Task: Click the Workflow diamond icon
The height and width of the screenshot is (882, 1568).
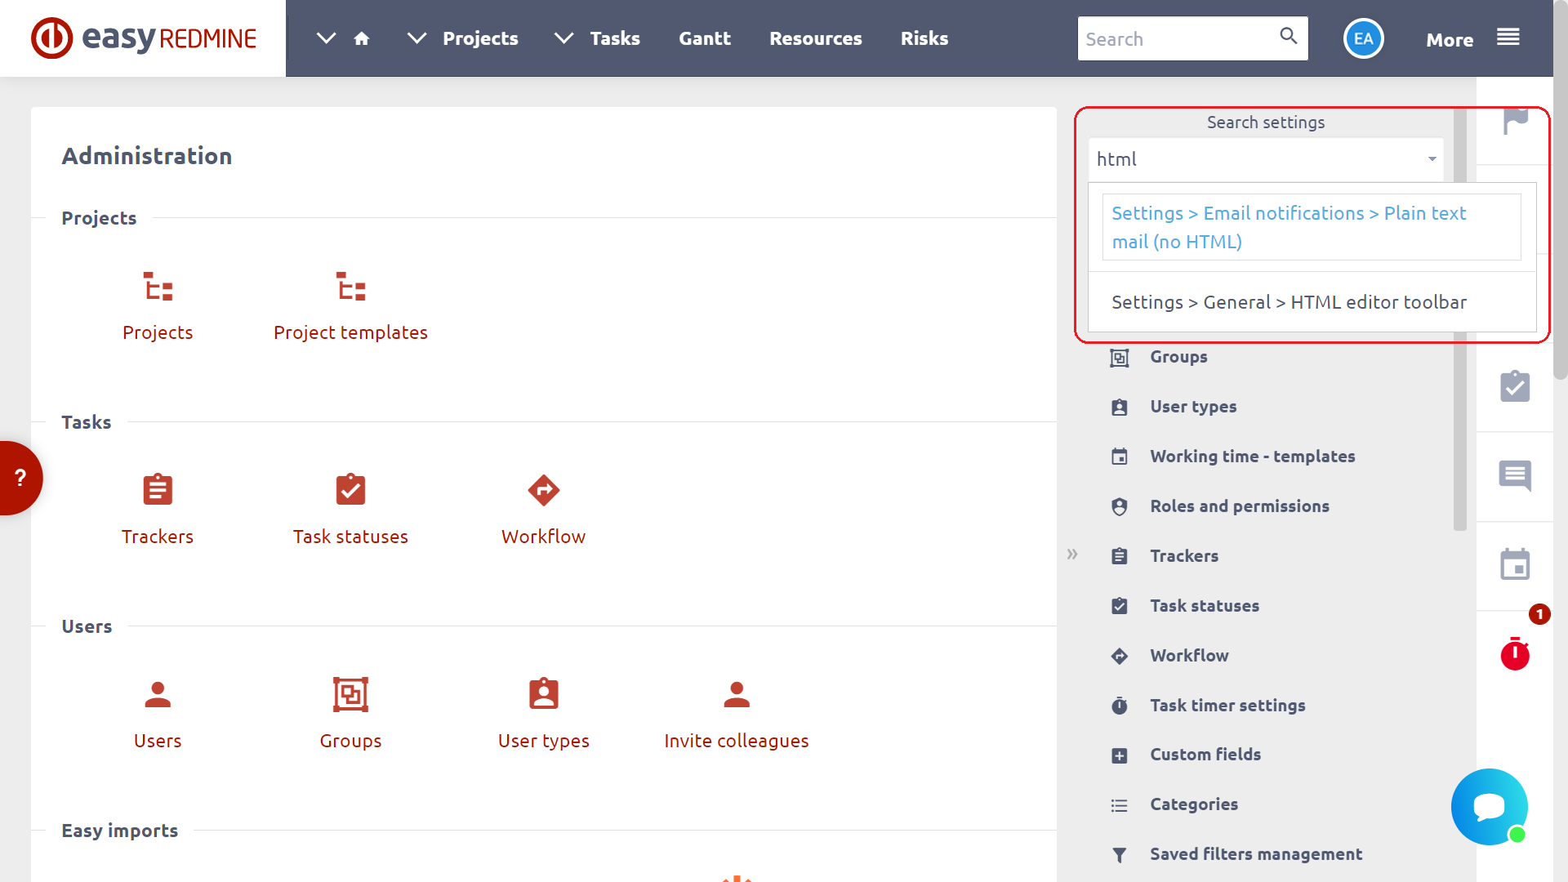Action: (543, 490)
